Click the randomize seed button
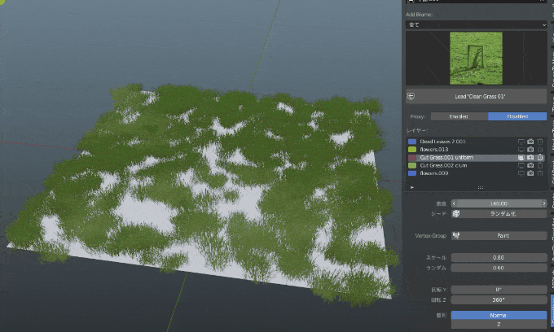Image resolution: width=554 pixels, height=332 pixels. [x=499, y=214]
